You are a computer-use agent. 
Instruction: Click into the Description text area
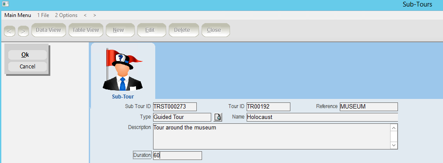click(272, 136)
